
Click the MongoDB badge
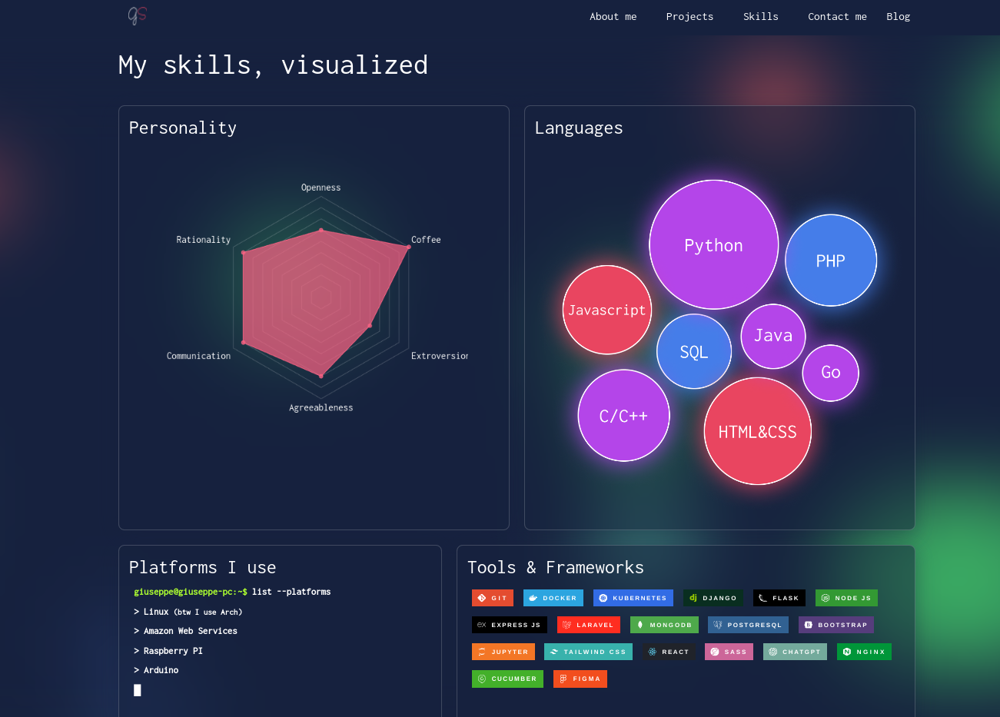664,625
